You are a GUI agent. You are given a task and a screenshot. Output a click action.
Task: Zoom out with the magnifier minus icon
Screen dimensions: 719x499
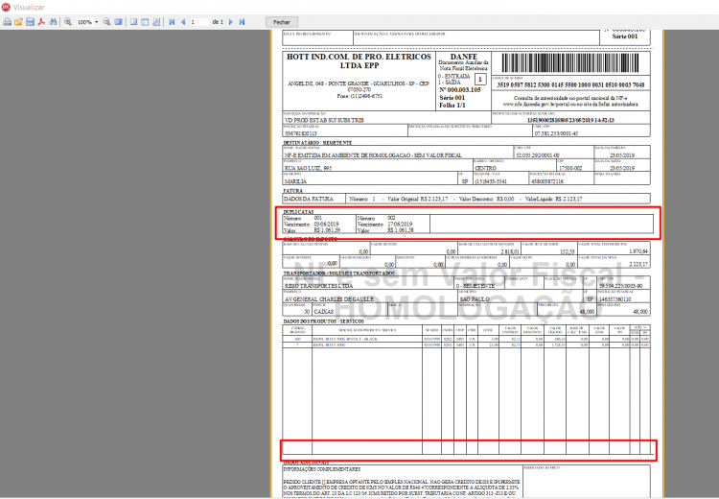[x=106, y=21]
